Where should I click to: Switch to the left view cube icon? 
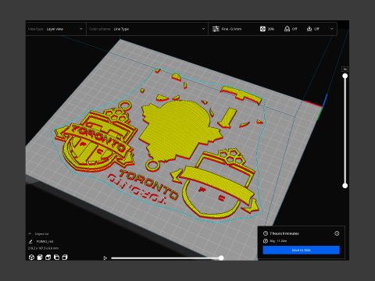pos(56,258)
